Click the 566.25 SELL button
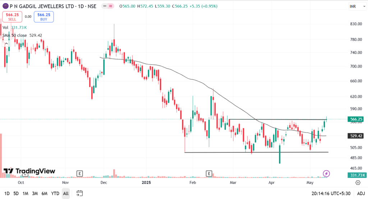 point(12,17)
